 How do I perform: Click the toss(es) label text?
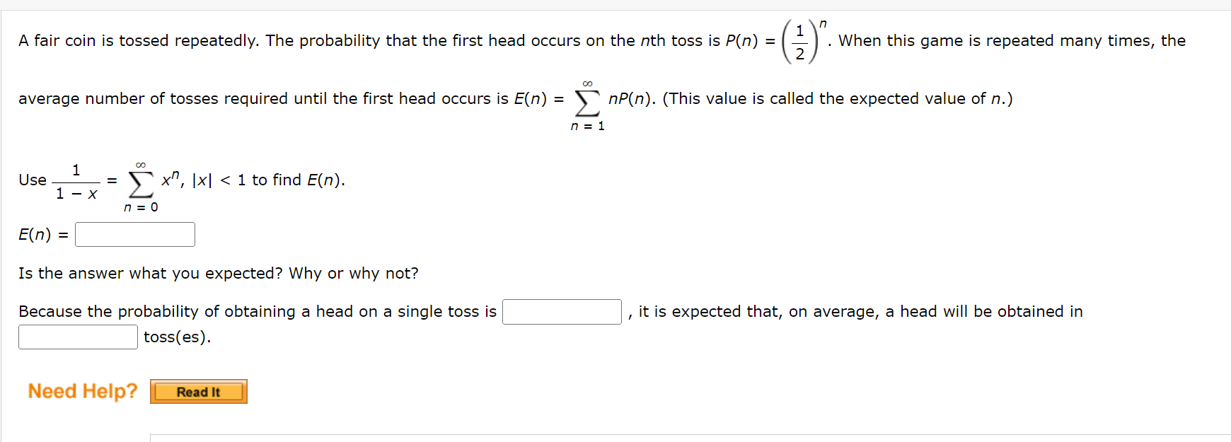click(177, 337)
